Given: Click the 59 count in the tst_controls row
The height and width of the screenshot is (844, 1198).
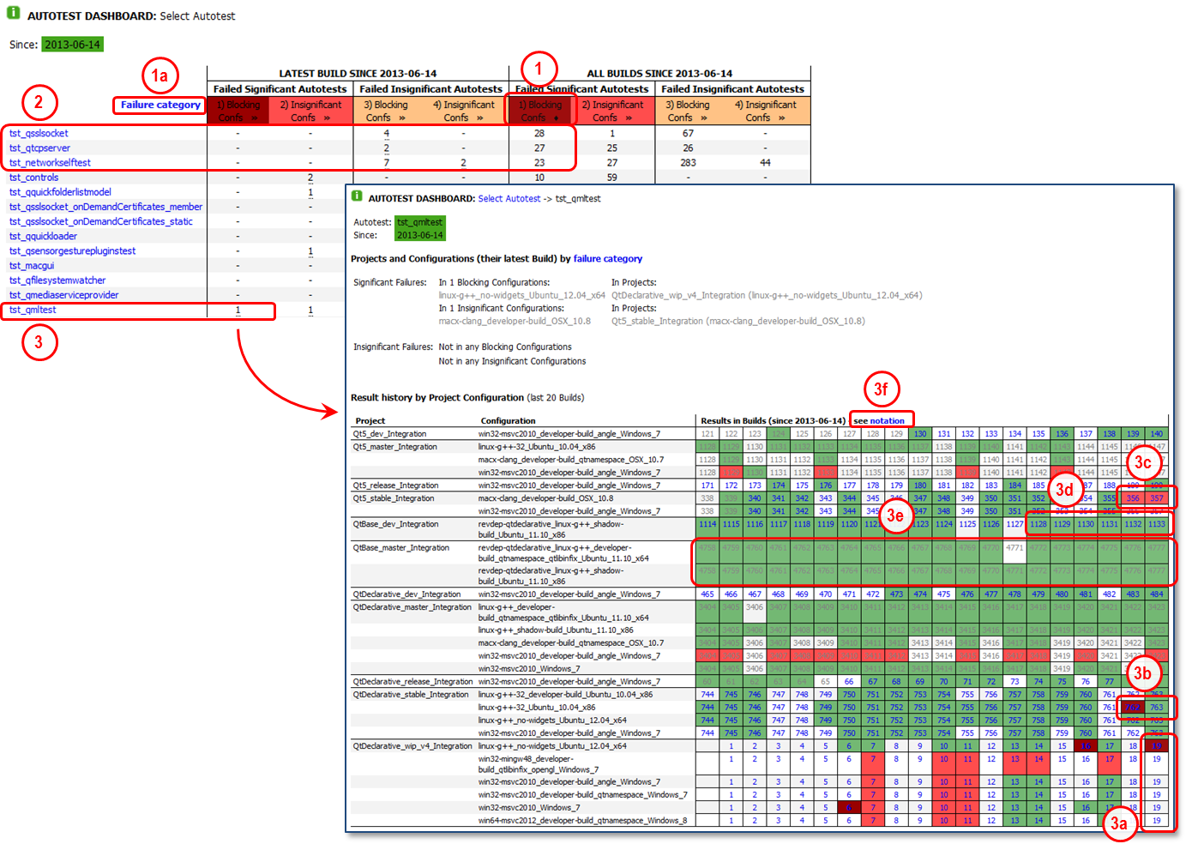Looking at the screenshot, I should coord(611,178).
